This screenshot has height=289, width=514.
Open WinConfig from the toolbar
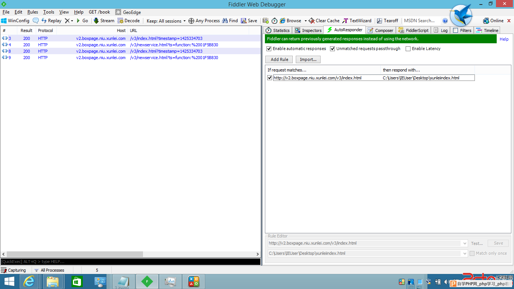(15, 21)
